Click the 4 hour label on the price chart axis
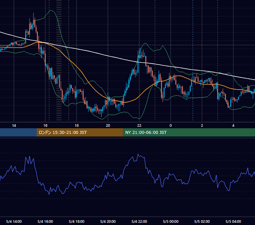 click(x=233, y=126)
